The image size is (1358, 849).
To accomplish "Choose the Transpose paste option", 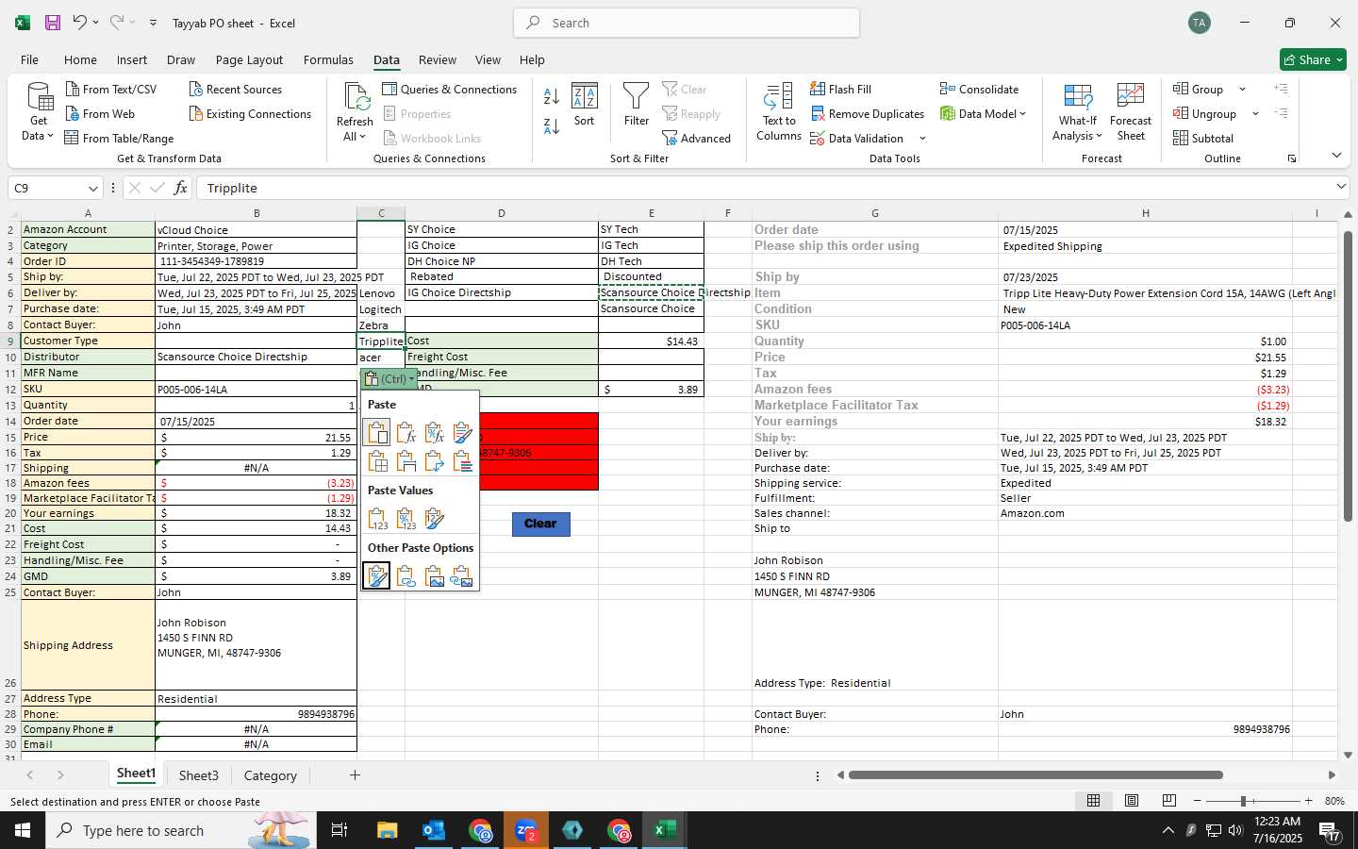I will [x=434, y=461].
